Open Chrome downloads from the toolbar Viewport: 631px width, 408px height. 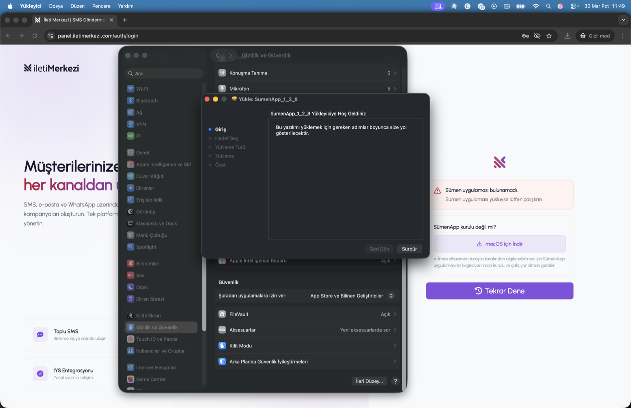[567, 35]
